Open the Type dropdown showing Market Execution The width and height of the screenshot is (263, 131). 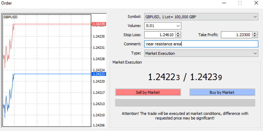[x=201, y=53]
